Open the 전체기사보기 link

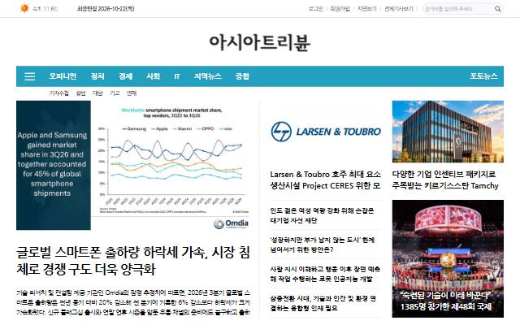tap(399, 9)
